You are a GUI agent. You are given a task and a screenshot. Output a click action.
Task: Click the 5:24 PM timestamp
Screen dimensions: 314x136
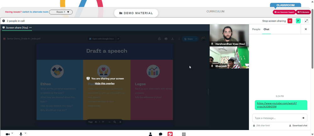tap(279, 96)
